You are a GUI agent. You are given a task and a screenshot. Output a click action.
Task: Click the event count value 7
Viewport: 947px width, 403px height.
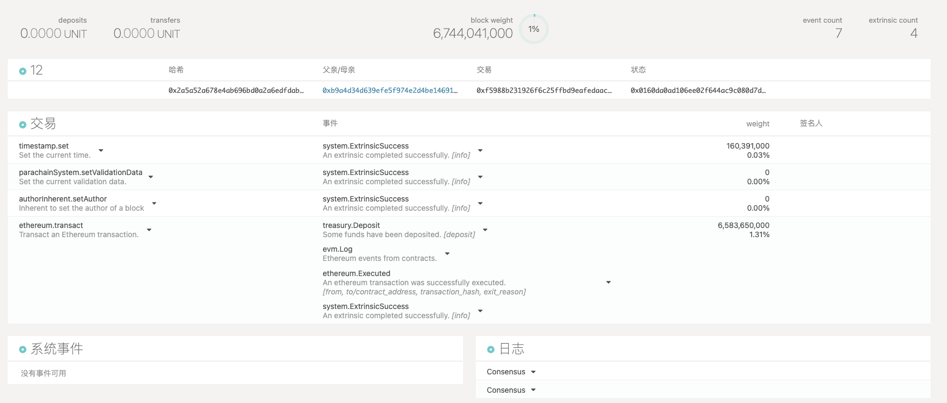pos(839,33)
